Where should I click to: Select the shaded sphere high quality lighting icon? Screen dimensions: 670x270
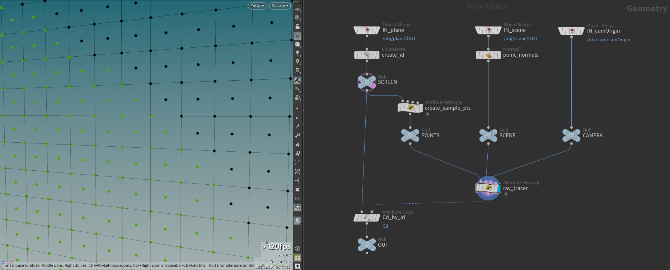(x=297, y=44)
